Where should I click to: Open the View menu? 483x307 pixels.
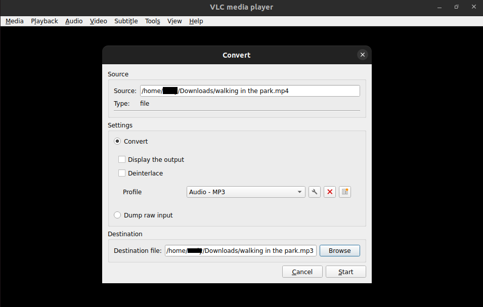[x=174, y=21]
